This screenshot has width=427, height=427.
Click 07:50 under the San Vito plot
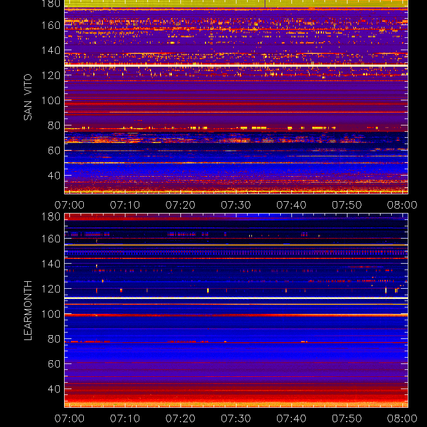(x=346, y=205)
